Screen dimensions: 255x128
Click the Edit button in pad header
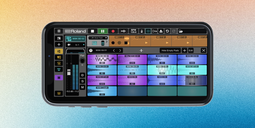pos(191,50)
